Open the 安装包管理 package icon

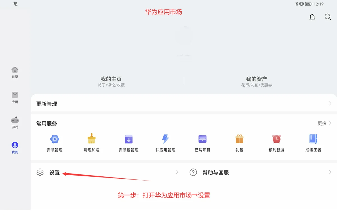[x=129, y=139]
